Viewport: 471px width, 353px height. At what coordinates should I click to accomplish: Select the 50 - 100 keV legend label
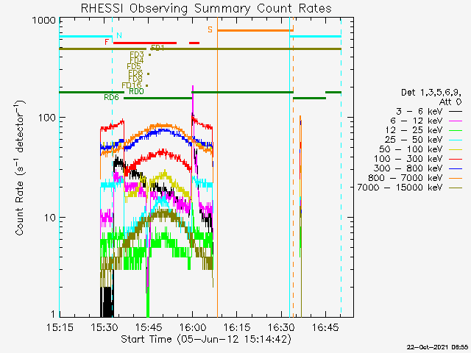point(411,149)
